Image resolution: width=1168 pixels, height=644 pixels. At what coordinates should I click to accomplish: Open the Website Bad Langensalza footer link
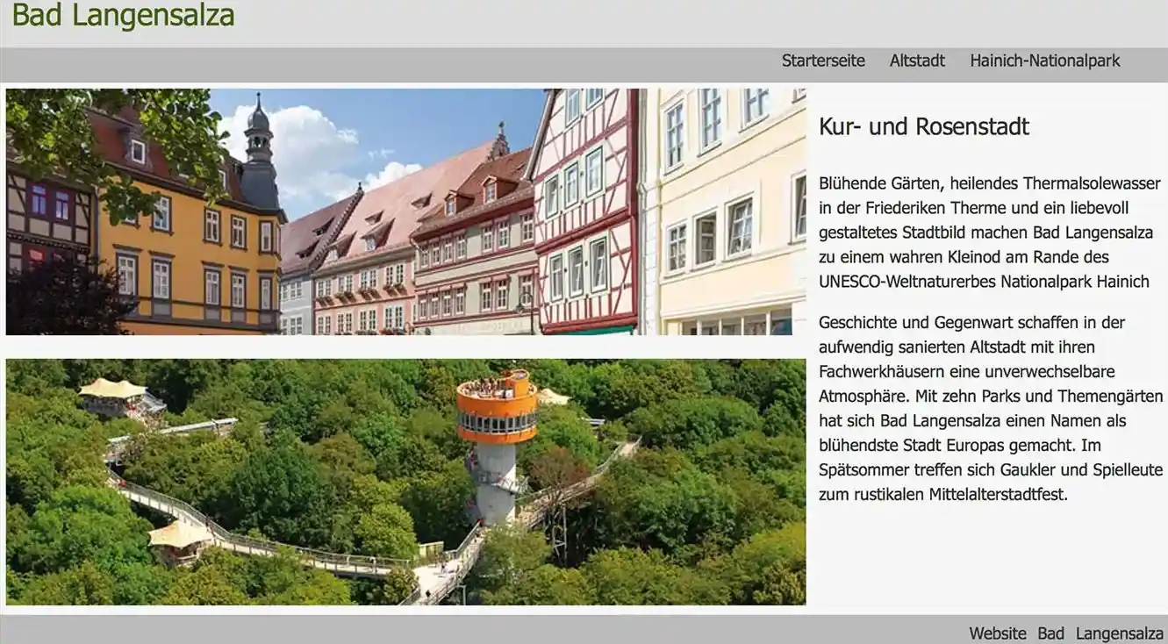pos(1065,633)
